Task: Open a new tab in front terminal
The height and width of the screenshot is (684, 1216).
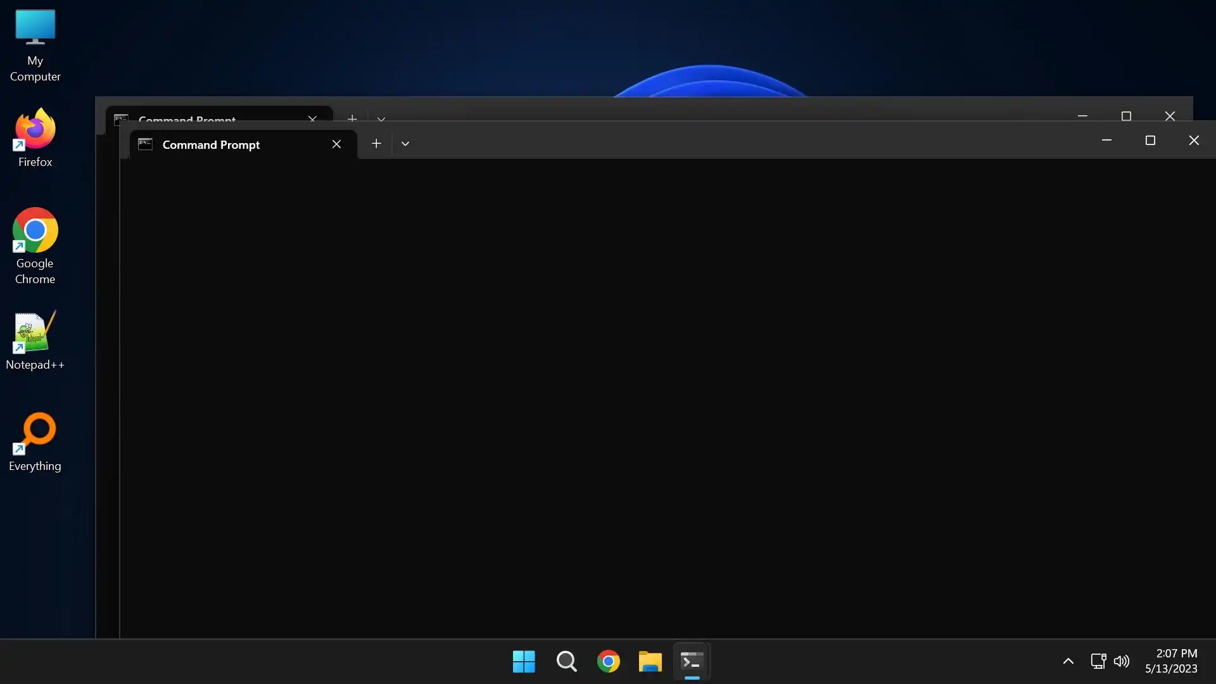Action: pyautogui.click(x=376, y=144)
